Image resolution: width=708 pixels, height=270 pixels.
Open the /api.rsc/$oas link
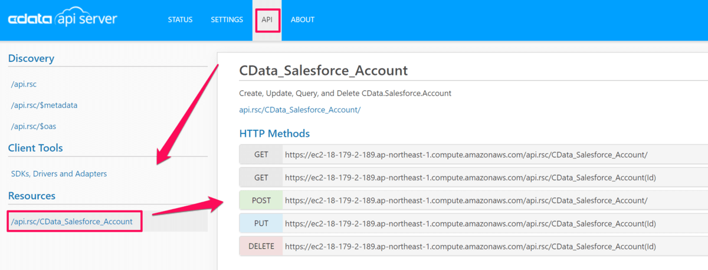33,126
